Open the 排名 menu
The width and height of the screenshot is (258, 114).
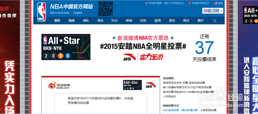tap(172, 21)
